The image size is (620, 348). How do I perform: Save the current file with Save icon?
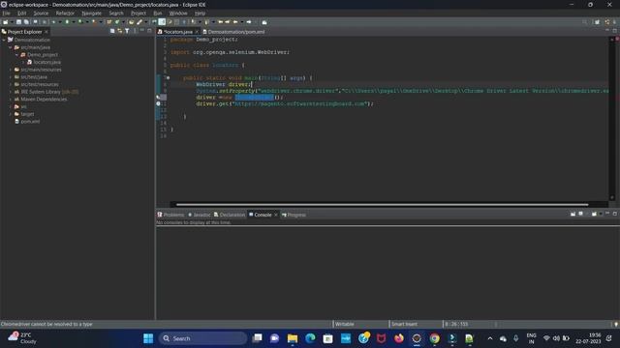[x=18, y=22]
